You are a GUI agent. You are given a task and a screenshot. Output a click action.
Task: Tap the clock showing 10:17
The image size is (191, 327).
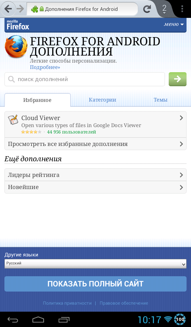point(149,320)
